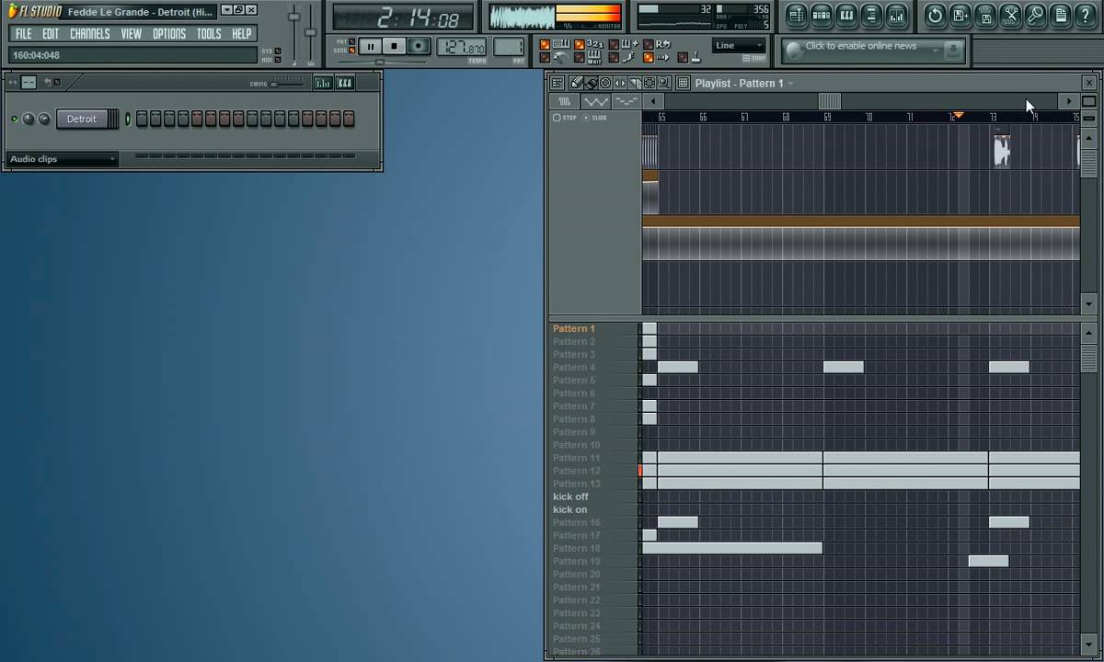The height and width of the screenshot is (662, 1104).
Task: Click the Playlist snap grid icon
Action: 683,83
